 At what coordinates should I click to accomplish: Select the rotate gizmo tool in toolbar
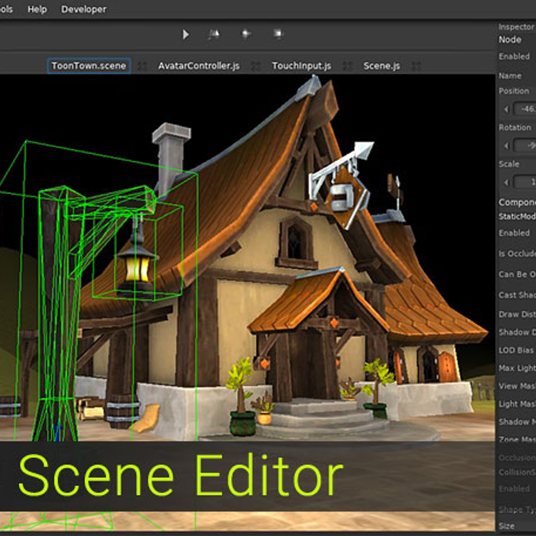click(246, 34)
